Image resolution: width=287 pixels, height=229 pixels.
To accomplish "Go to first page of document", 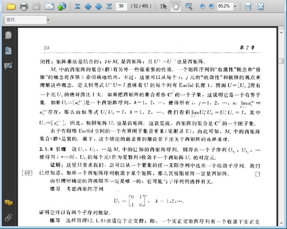I will pos(77,6).
